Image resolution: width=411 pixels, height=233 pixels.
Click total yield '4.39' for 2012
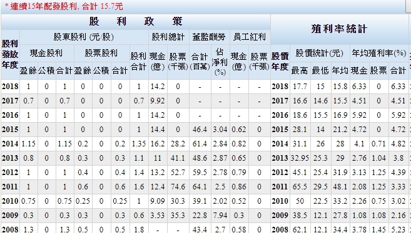click(398, 173)
